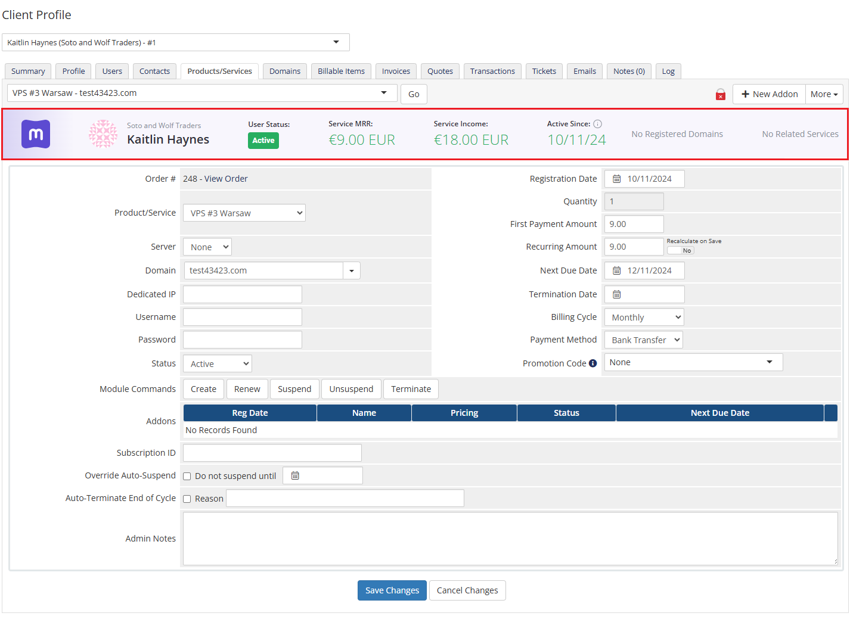Open the Payment Method Bank Transfer dropdown
Viewport: 850px width, 619px height.
(x=644, y=340)
